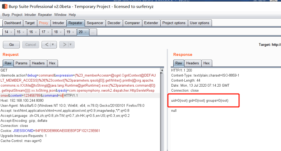Click the User-Agent request header line
The image size is (281, 151).
[72, 106]
